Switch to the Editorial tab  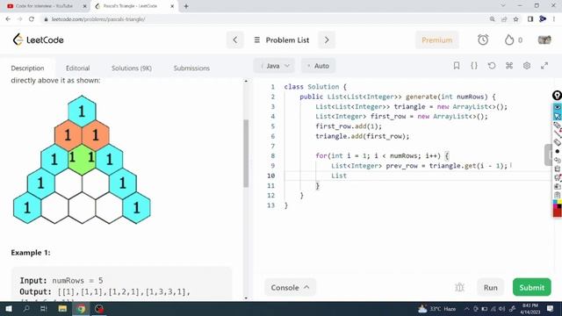pyautogui.click(x=78, y=68)
